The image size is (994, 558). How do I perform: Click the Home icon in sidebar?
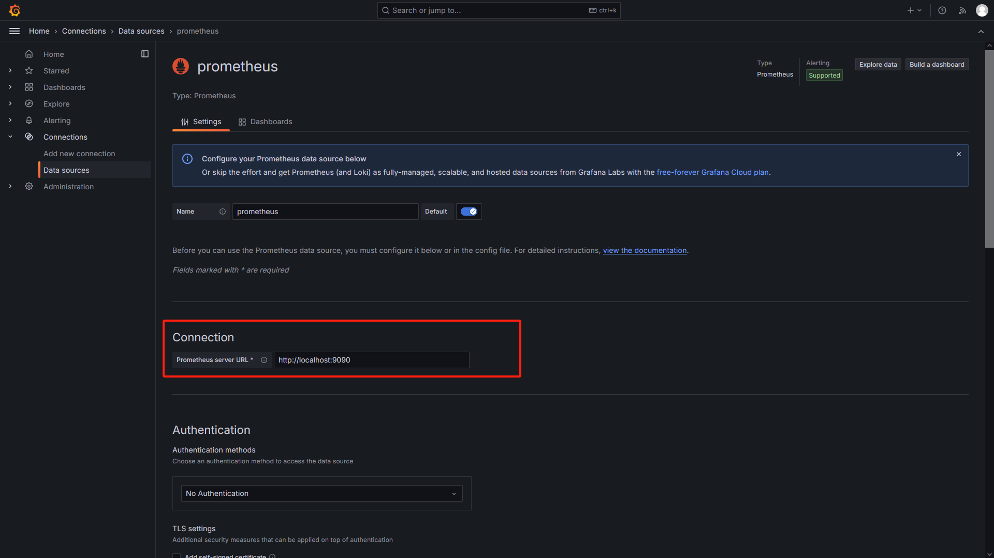[29, 54]
